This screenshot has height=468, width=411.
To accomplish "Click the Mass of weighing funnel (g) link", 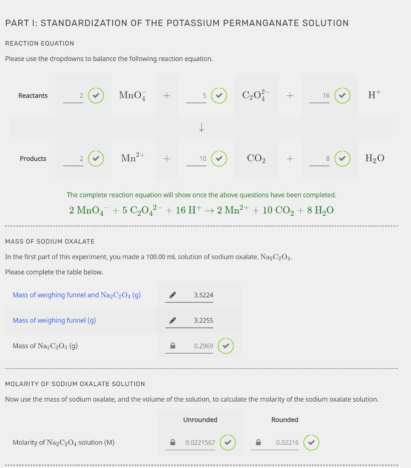I will (54, 320).
